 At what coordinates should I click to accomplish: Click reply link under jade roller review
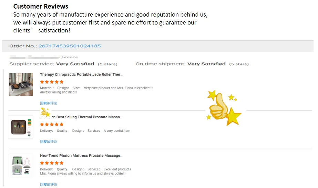click(x=49, y=103)
